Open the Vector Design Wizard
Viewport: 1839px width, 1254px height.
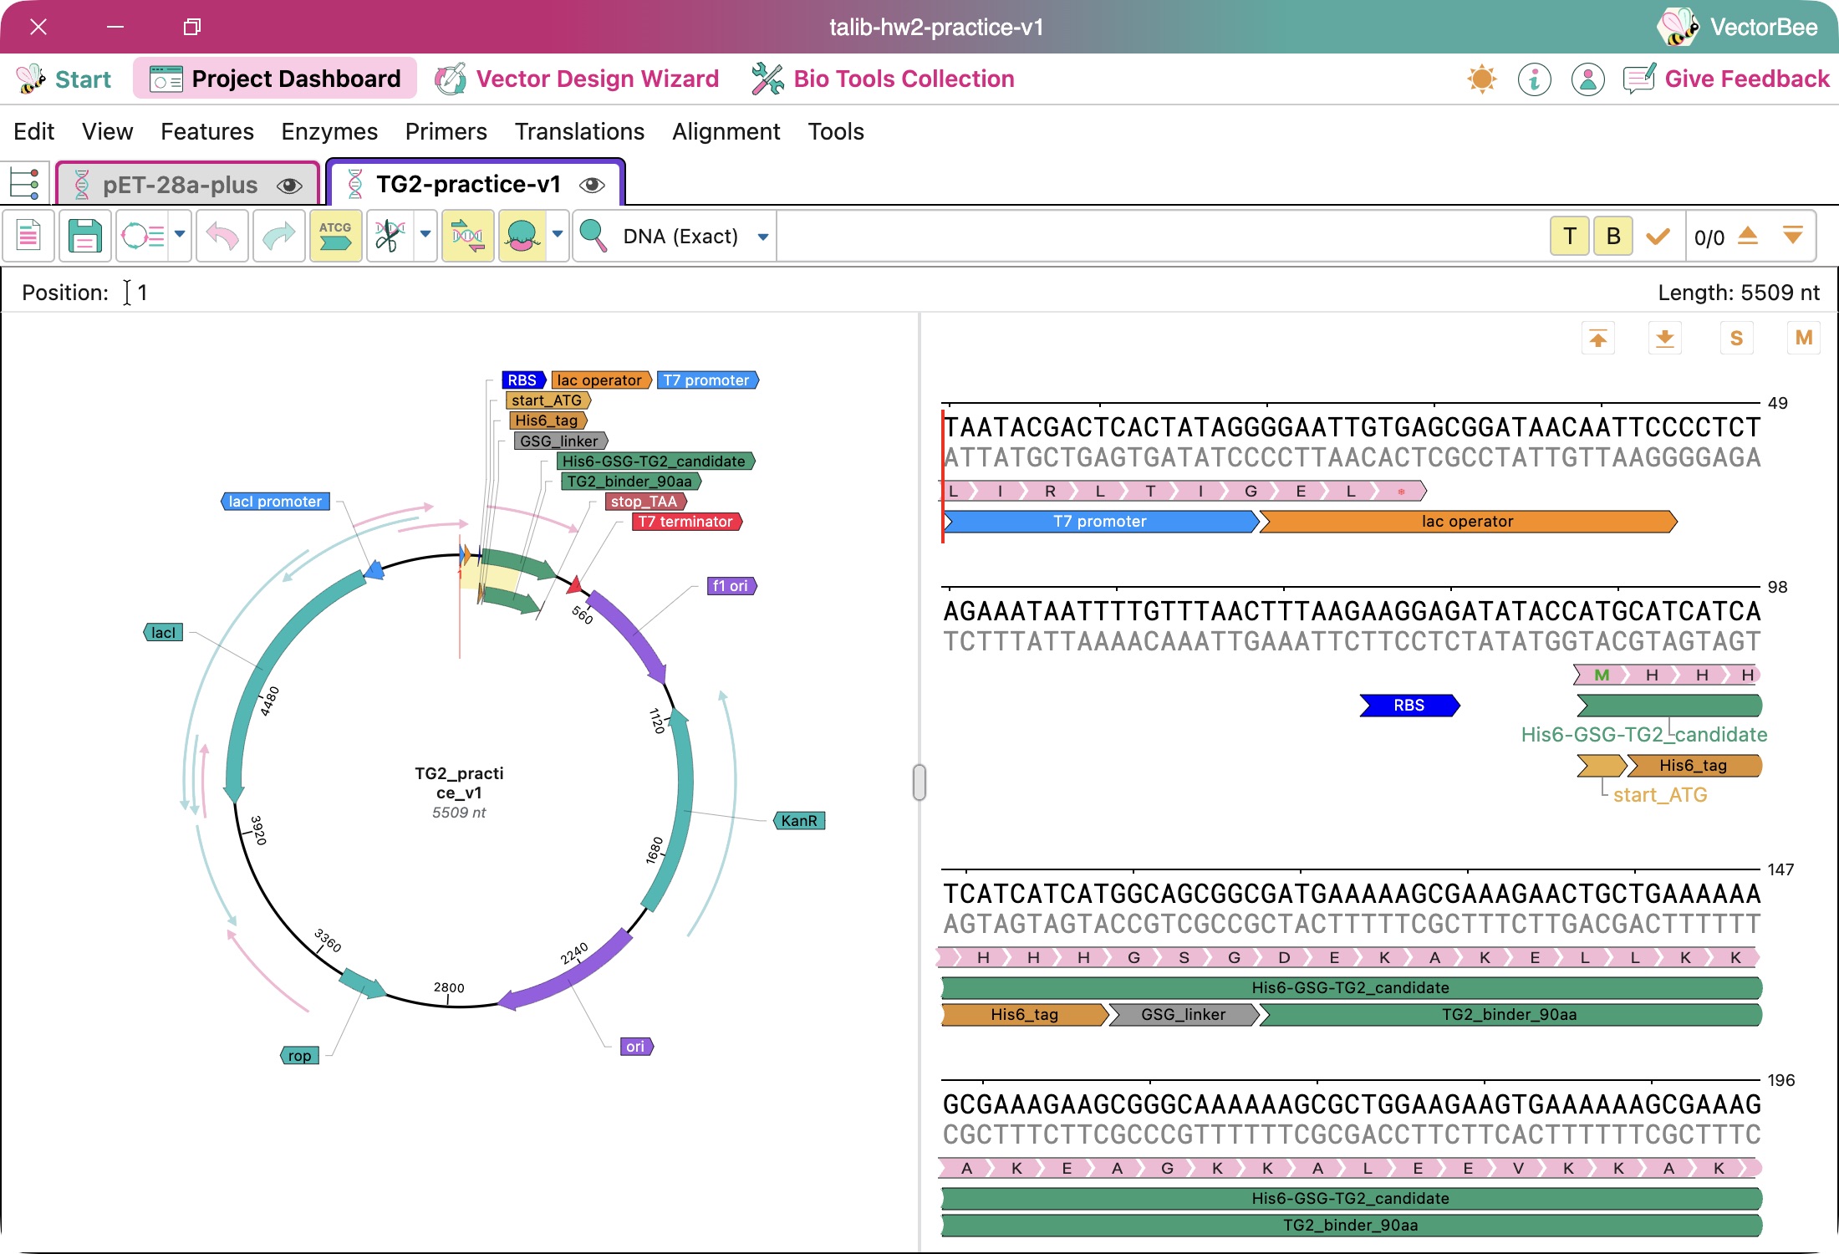577,79
